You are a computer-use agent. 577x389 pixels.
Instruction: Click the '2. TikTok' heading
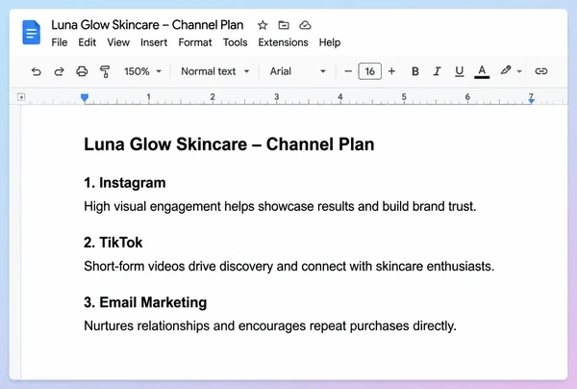pos(113,243)
